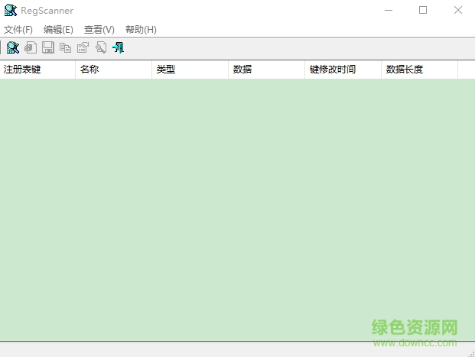Sort by the 类型 column header
The width and height of the screenshot is (475, 357).
pos(190,70)
